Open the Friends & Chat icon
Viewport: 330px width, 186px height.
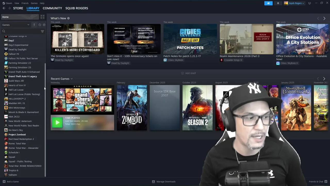[326, 182]
